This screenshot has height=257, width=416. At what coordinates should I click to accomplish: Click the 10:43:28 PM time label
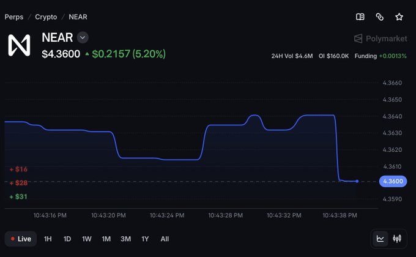click(225, 215)
